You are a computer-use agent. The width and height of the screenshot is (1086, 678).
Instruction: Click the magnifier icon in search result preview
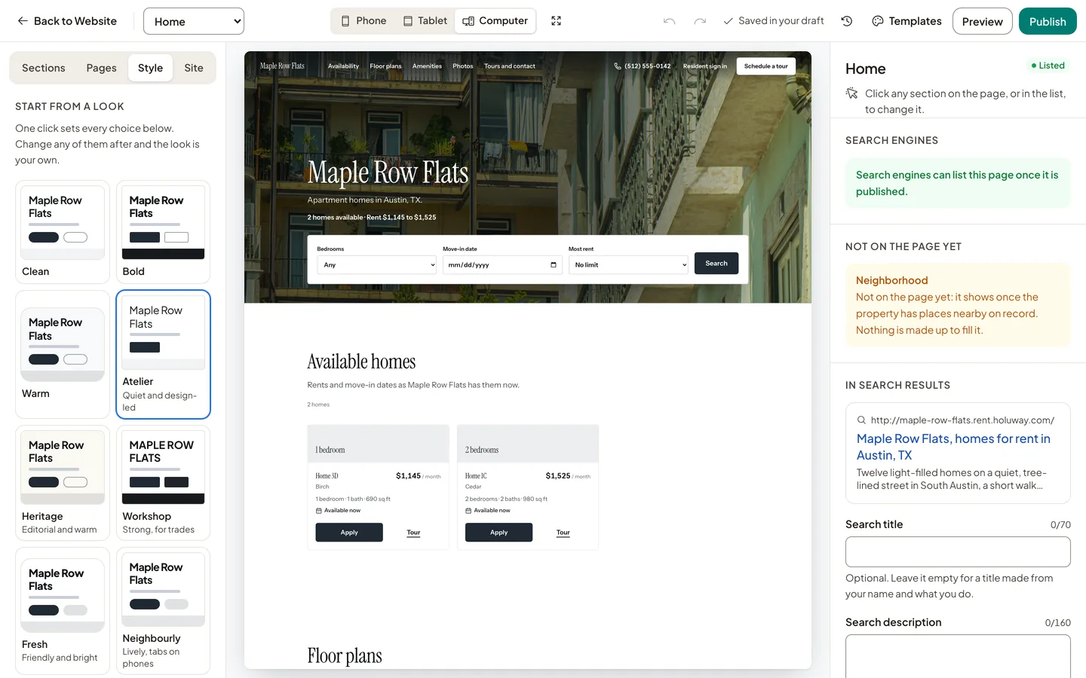[861, 420]
